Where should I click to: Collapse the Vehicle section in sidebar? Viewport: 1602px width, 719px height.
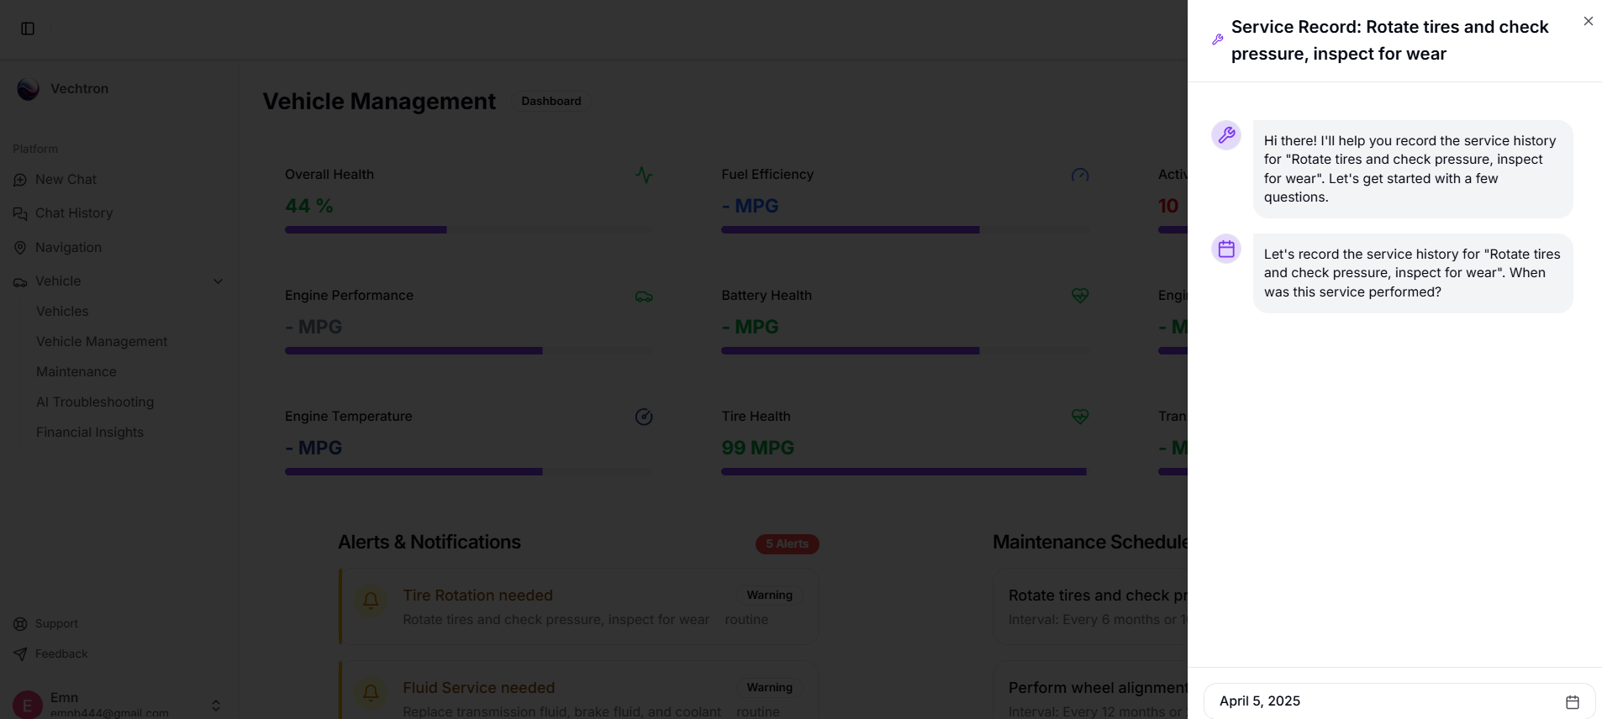[218, 281]
